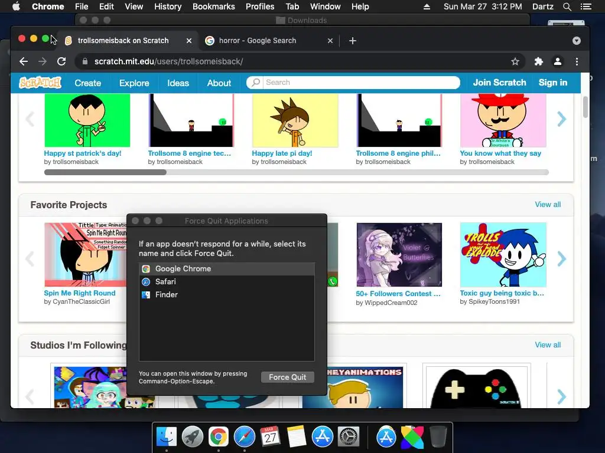The height and width of the screenshot is (453, 605).
Task: Open You know what they say project link
Action: click(500, 153)
